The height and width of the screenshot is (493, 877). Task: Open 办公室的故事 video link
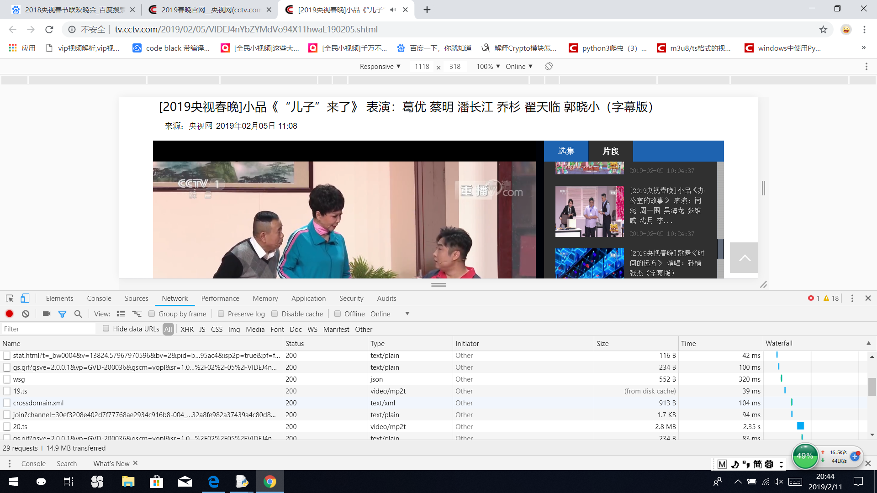(666, 205)
